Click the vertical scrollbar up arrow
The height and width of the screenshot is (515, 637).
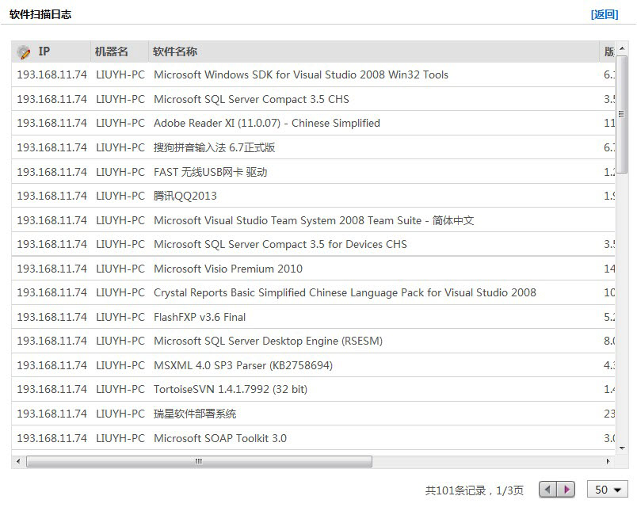(x=622, y=48)
